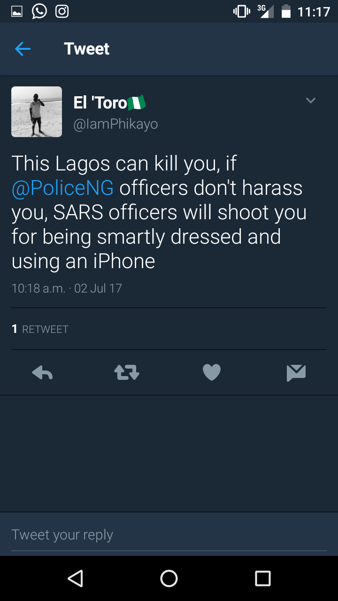This screenshot has width=338, height=601.
Task: Tap the Tweet your reply field
Action: (169, 535)
